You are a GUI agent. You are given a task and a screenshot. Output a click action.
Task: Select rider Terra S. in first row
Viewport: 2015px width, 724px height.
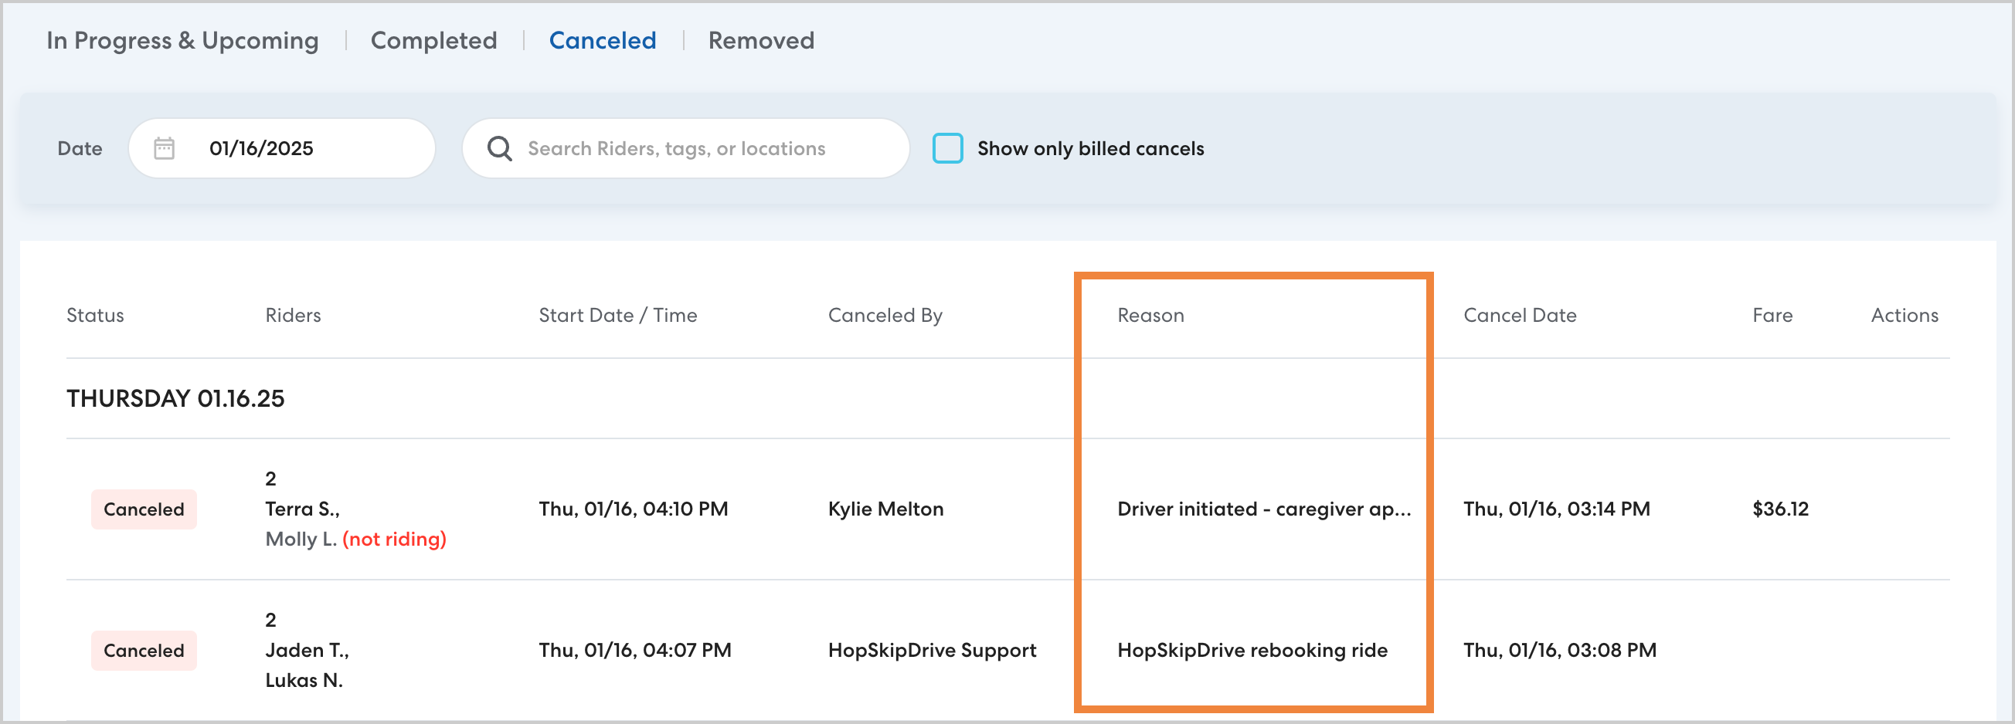pyautogui.click(x=302, y=509)
